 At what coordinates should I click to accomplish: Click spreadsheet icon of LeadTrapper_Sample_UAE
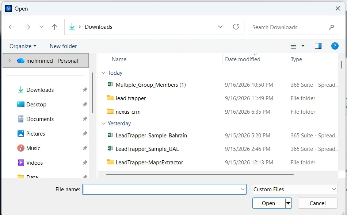110,148
